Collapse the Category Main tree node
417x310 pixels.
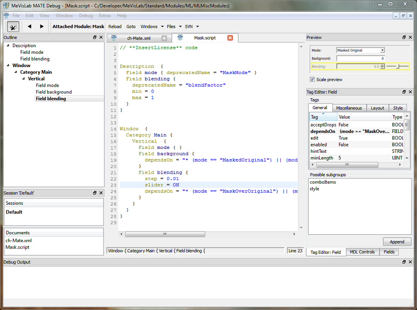[x=16, y=72]
